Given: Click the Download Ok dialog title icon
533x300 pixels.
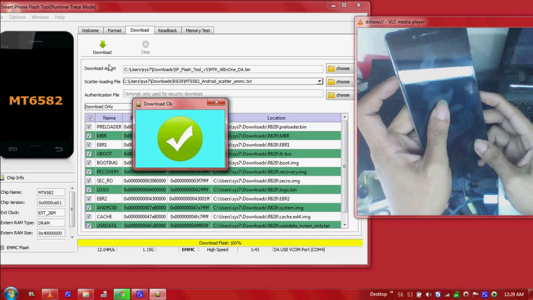Looking at the screenshot, I should pos(139,104).
